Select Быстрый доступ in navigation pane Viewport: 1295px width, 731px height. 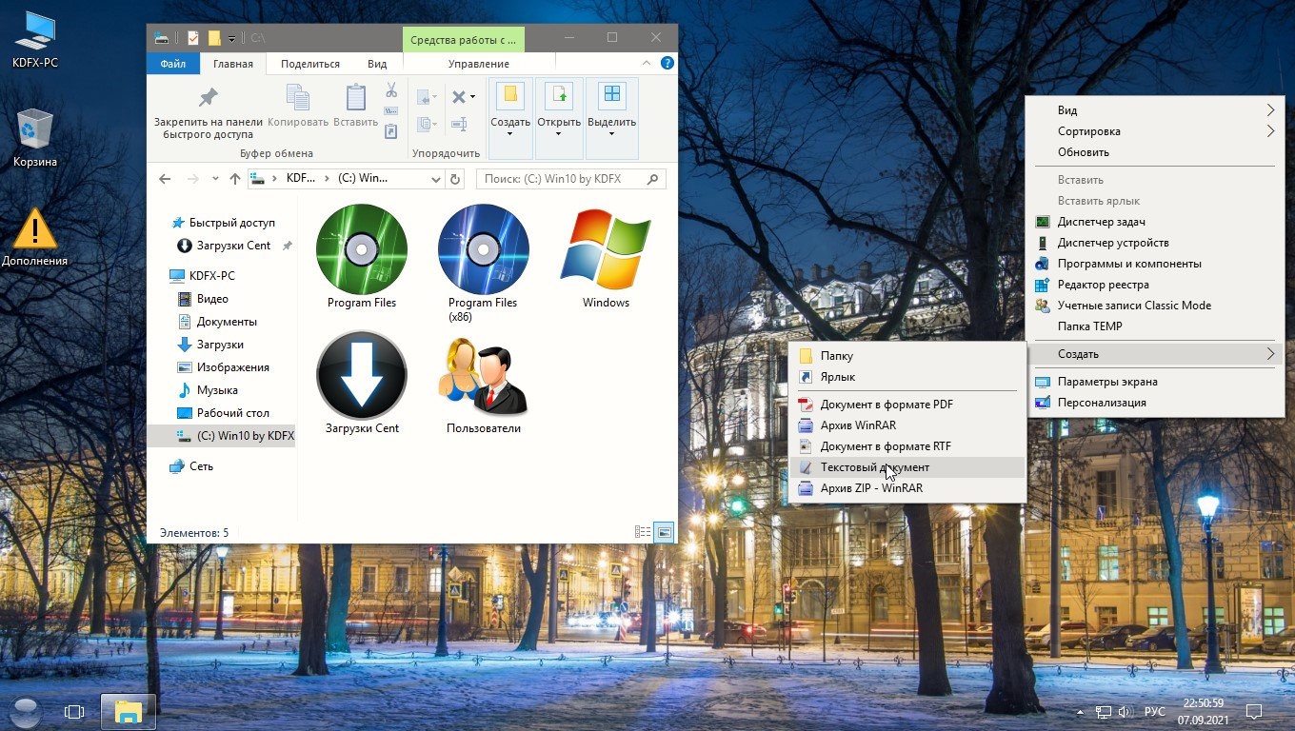tap(223, 223)
